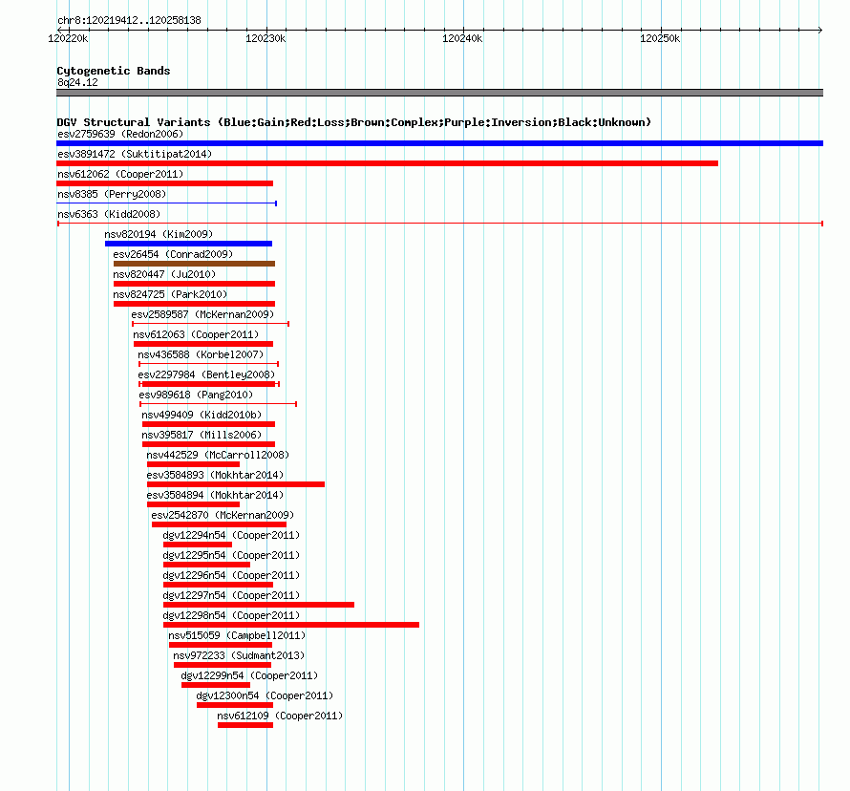Click the esv2589587 (McKernan2009) label

202,314
